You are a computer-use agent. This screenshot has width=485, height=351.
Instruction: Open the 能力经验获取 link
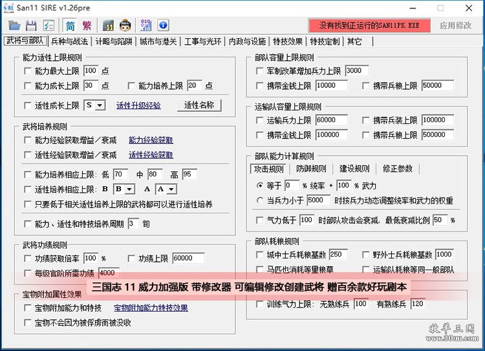click(x=151, y=140)
